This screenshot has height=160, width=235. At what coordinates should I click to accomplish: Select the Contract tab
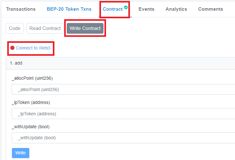click(x=113, y=9)
